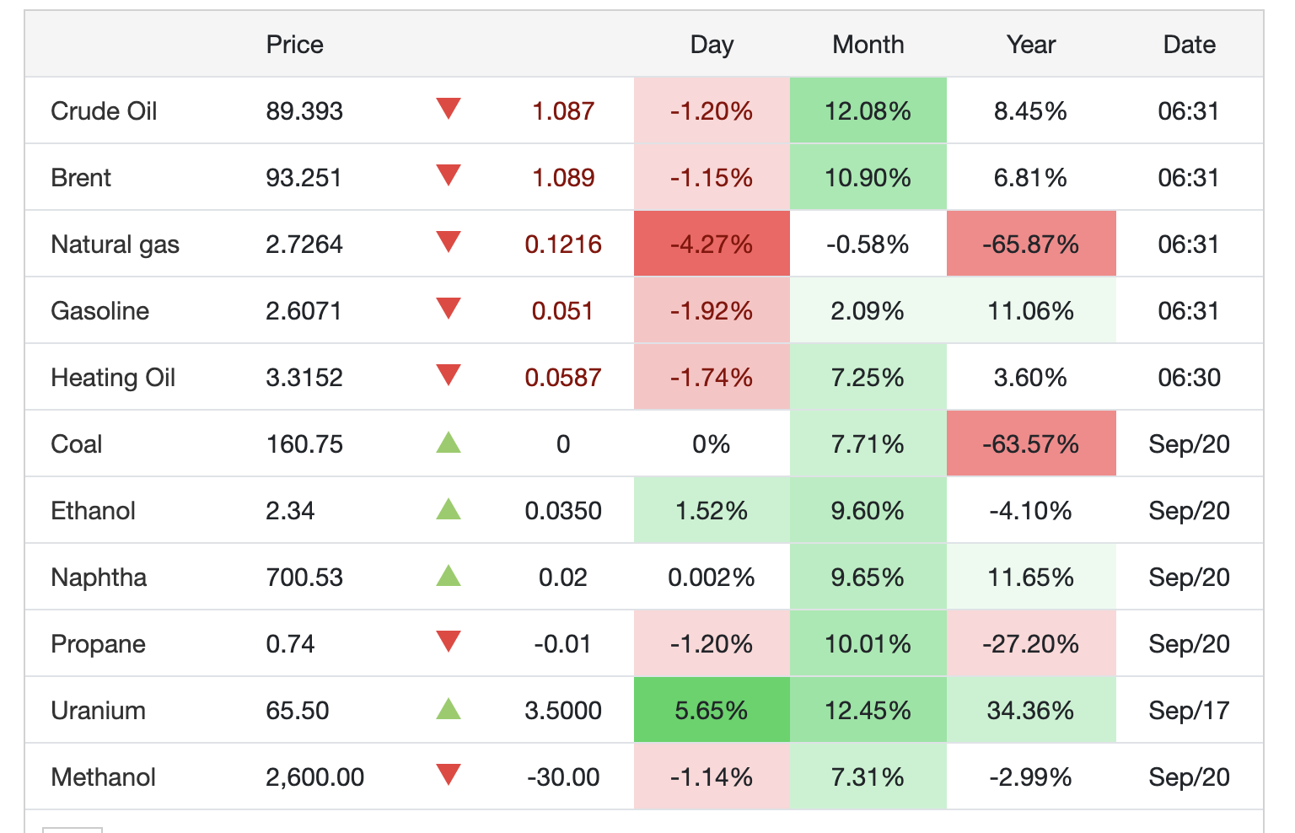The width and height of the screenshot is (1295, 833).
Task: Click the Coal year change -63.57%
Action: tap(1031, 443)
